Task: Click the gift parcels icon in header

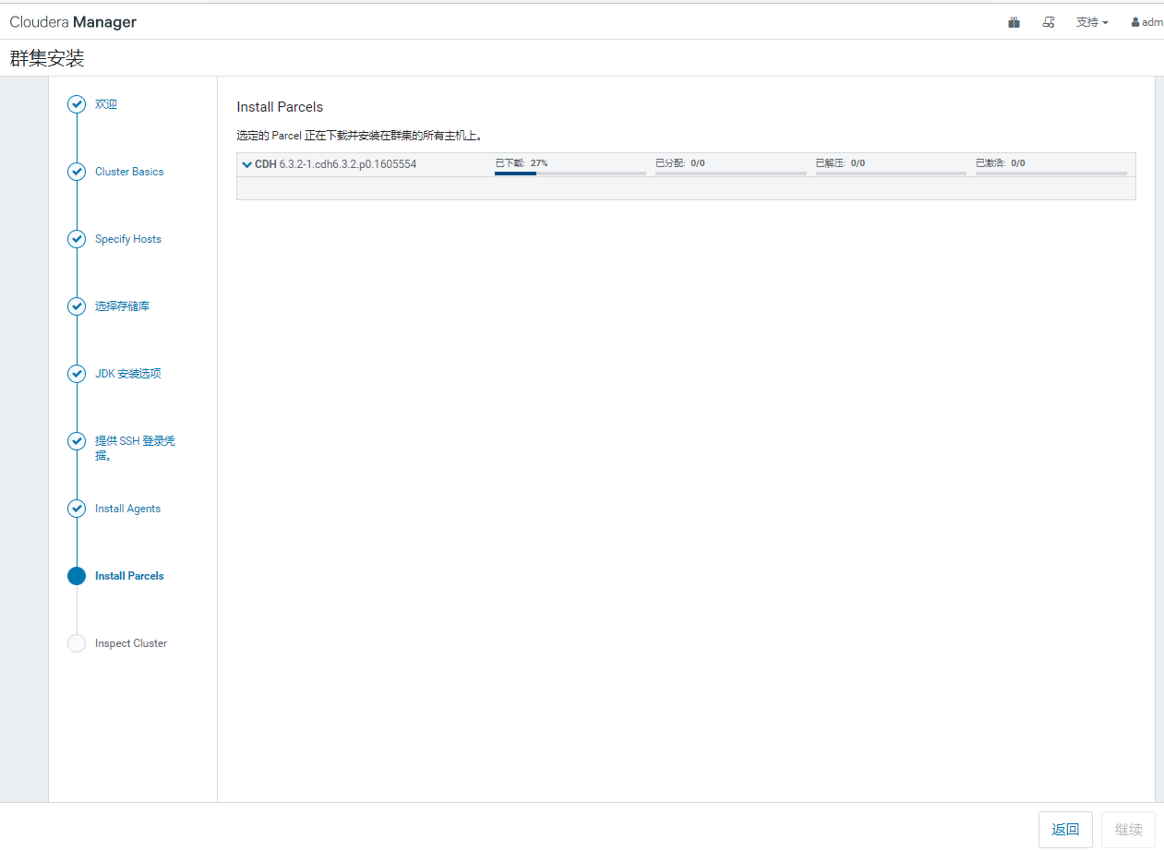Action: (1014, 22)
